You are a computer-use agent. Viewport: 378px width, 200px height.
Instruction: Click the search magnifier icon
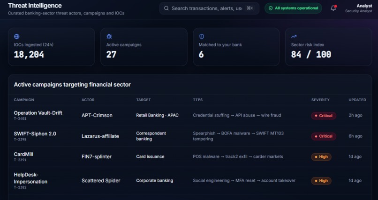pos(166,8)
